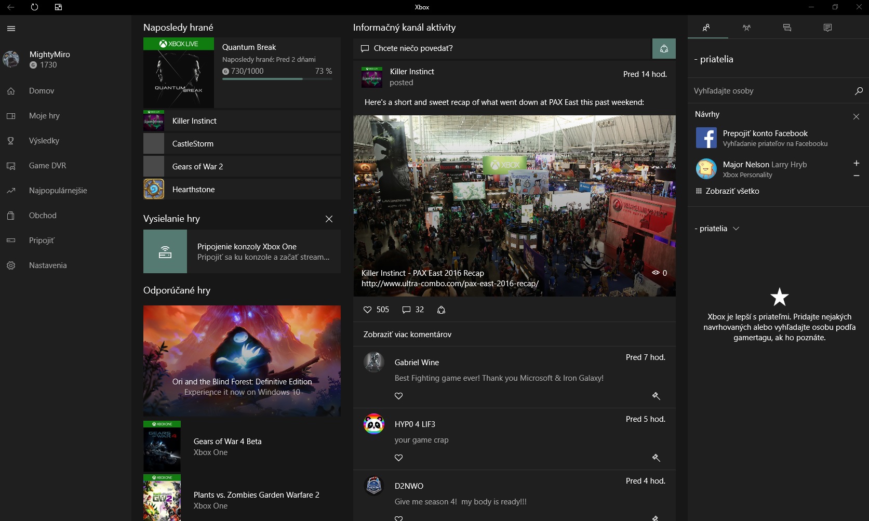Switch to the activity alerts tab
This screenshot has width=869, height=521.
coord(827,28)
